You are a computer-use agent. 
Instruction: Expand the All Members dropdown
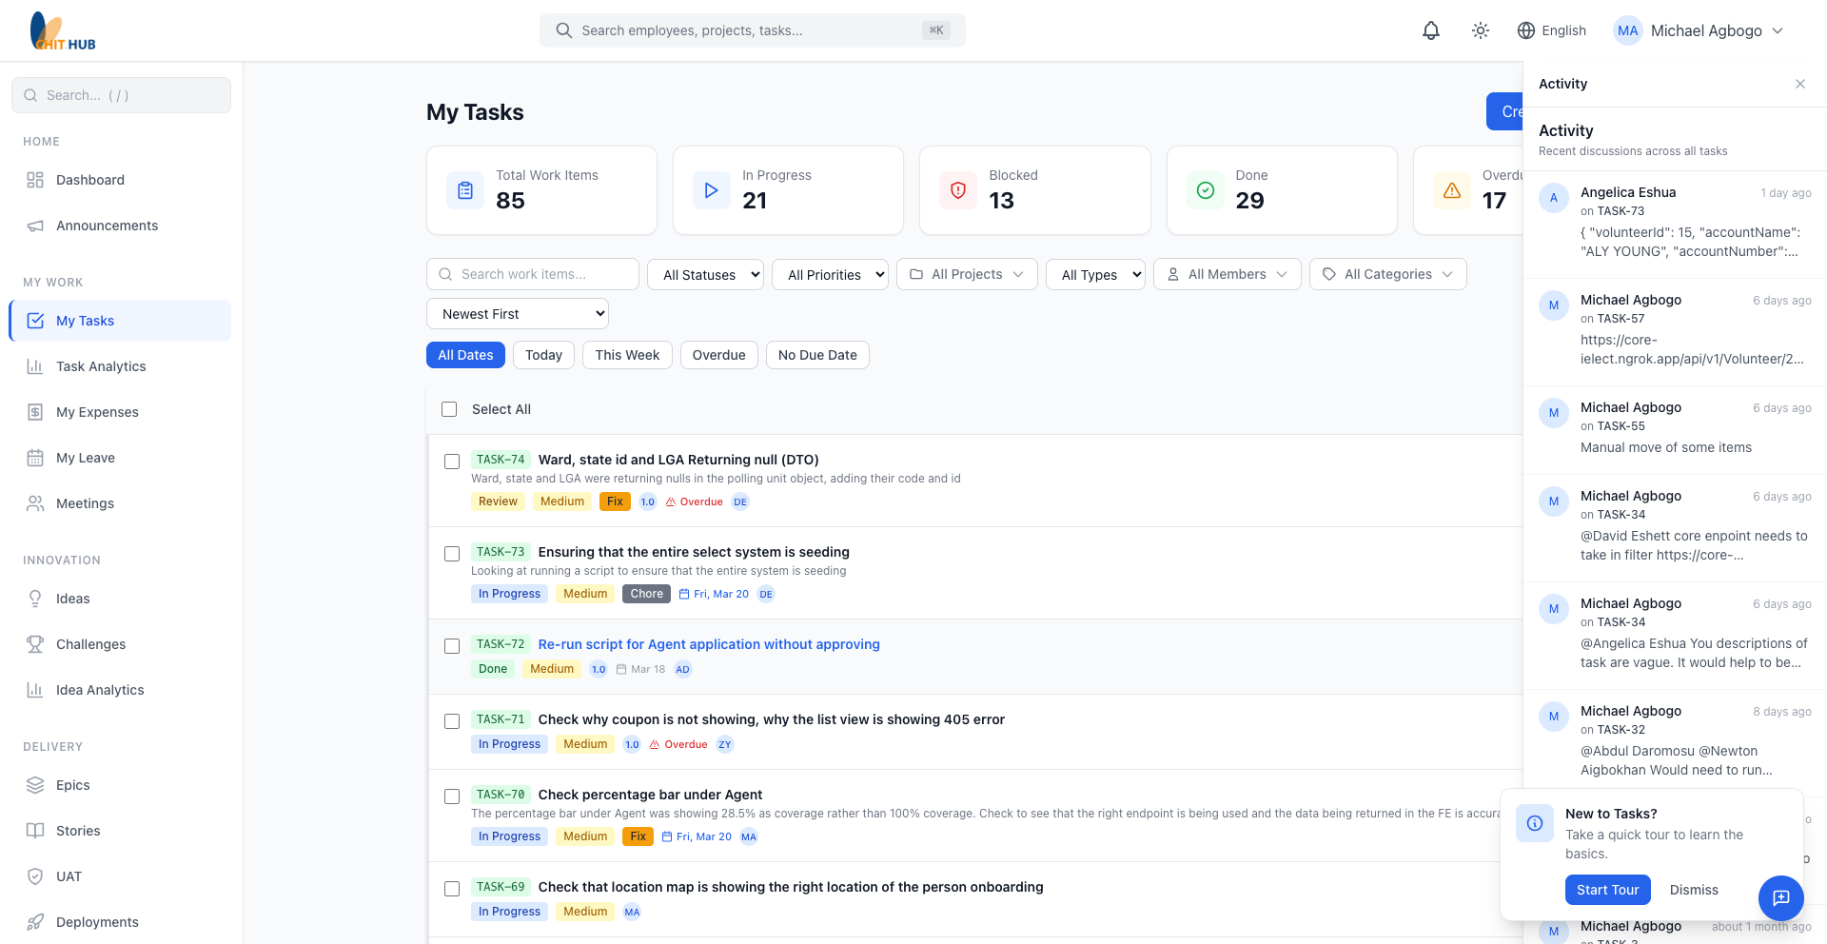pyautogui.click(x=1227, y=274)
